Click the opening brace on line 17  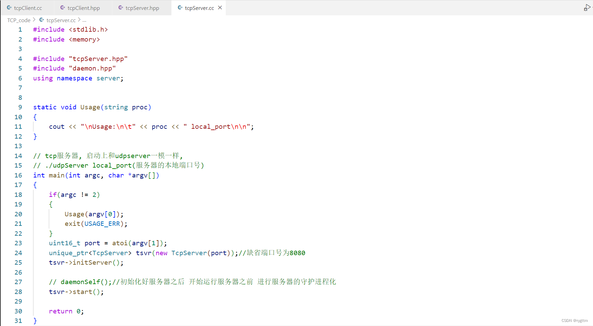coord(35,185)
